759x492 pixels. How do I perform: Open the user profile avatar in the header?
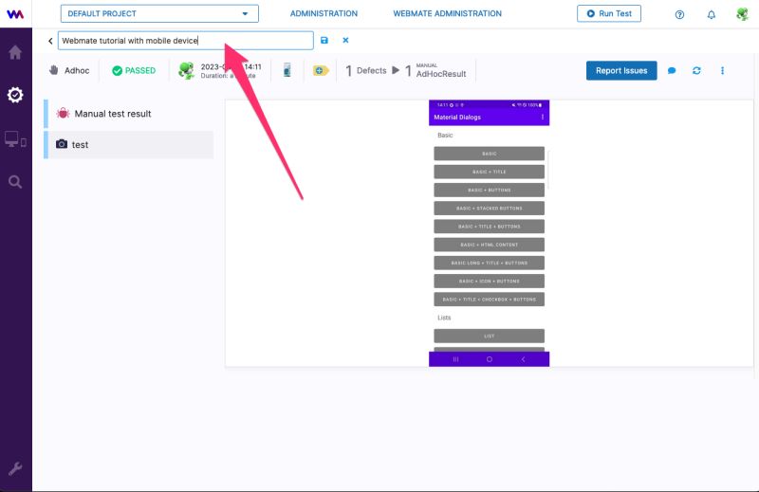[x=742, y=14]
